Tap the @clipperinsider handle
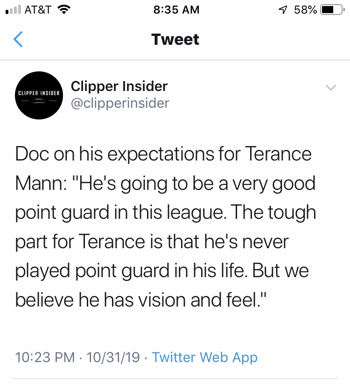The image size is (350, 391). tap(119, 103)
